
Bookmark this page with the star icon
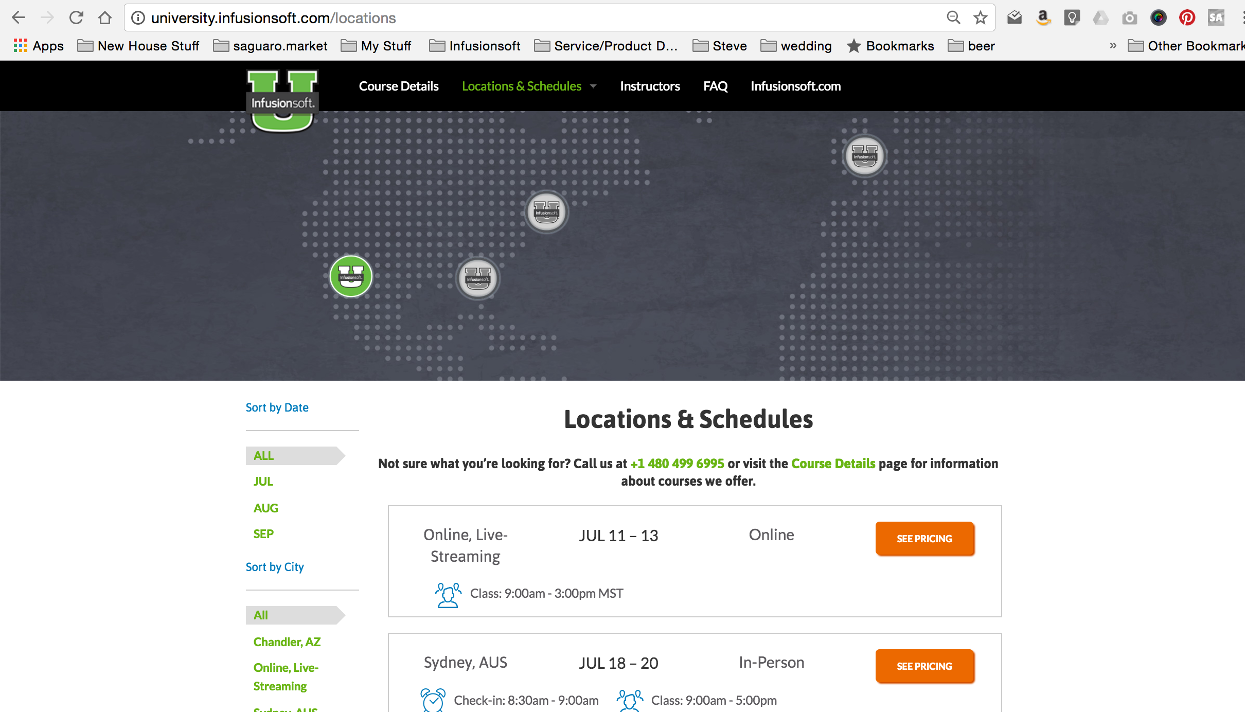pyautogui.click(x=981, y=17)
